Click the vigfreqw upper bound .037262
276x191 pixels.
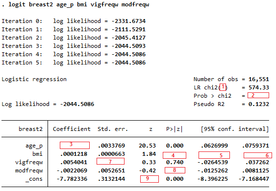point(257,162)
